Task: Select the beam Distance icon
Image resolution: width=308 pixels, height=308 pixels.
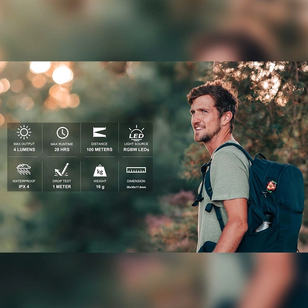Action: click(x=99, y=132)
